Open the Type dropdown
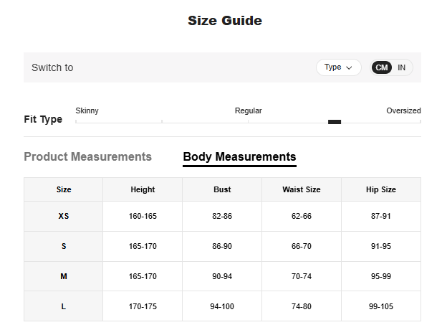This screenshot has height=330, width=442. 338,67
